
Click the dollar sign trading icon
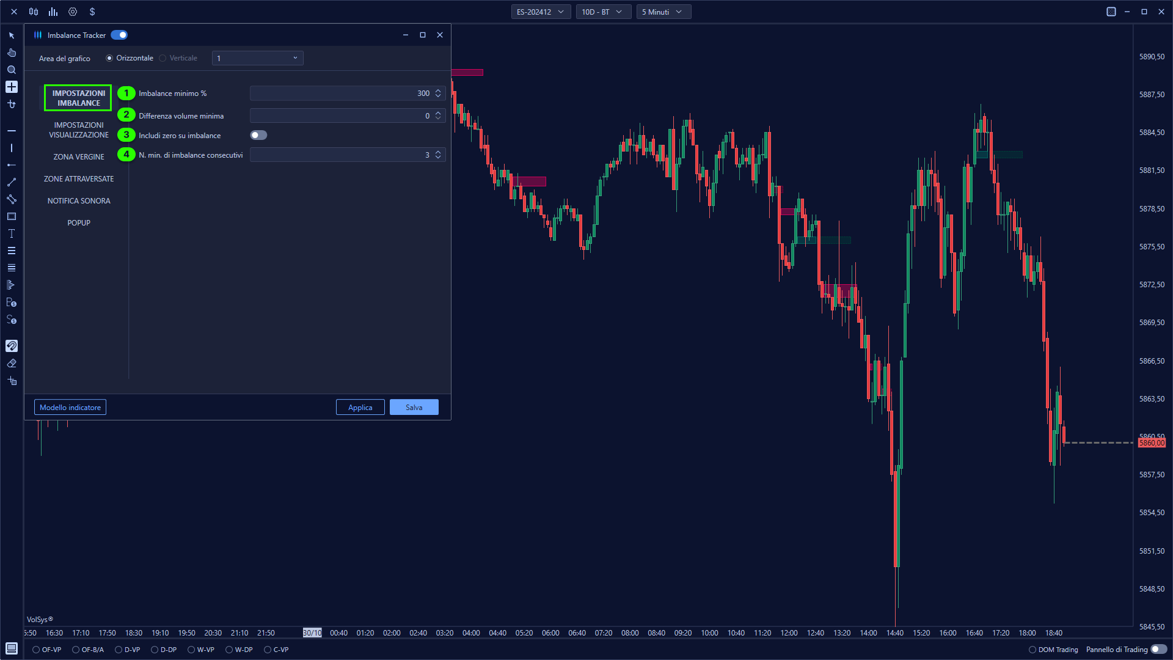[92, 12]
